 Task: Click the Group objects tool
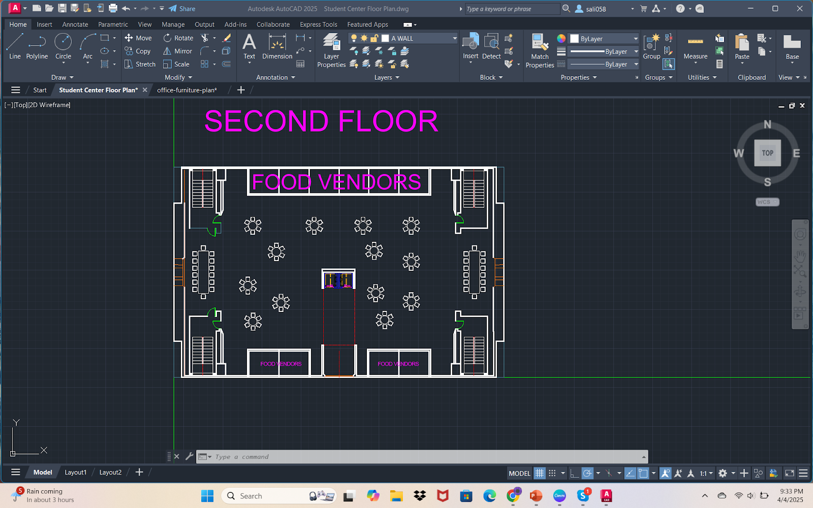click(651, 46)
